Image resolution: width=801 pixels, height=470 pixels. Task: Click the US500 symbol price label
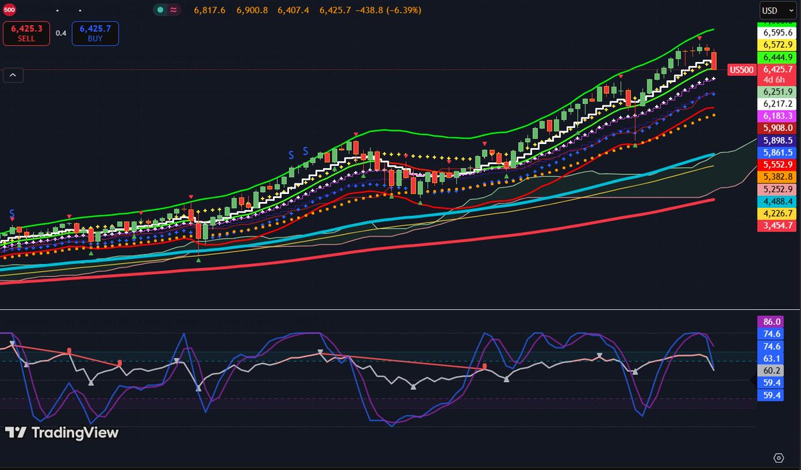742,70
